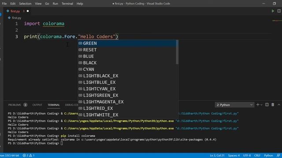The width and height of the screenshot is (282, 158).
Task: Switch to the TERMINAL panel tab
Action: (54, 105)
